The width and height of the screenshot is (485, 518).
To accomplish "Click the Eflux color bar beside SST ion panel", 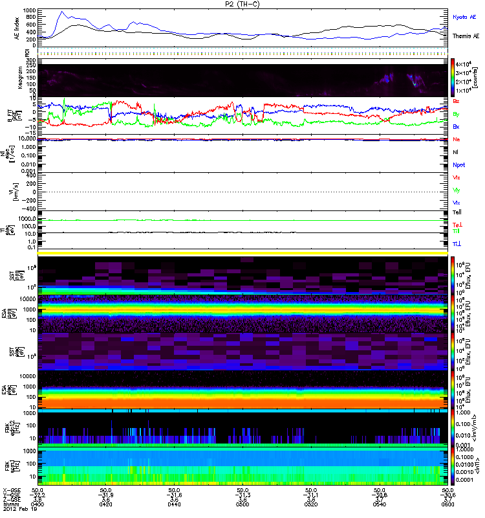I will tap(453, 275).
